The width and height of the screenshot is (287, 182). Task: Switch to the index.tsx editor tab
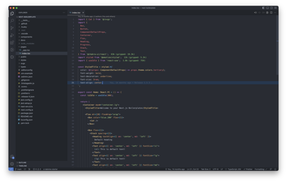(76, 13)
